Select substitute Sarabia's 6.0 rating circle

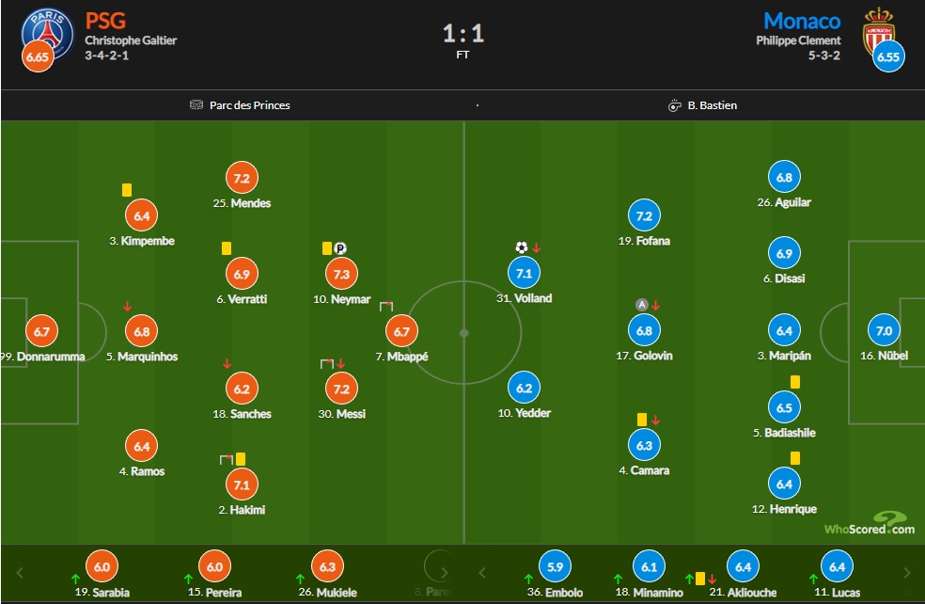coord(102,566)
